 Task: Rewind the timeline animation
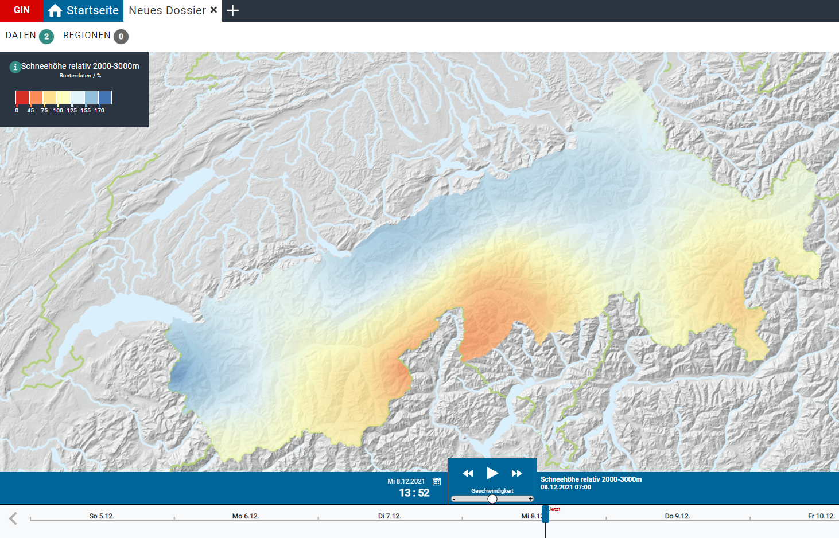[x=468, y=473]
